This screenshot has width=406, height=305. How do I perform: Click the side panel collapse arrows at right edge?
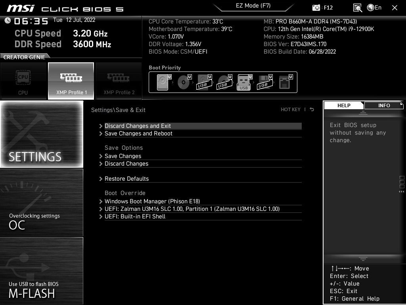point(402,192)
